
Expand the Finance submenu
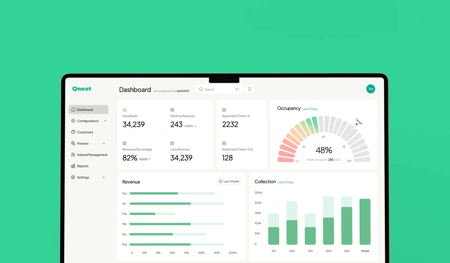click(x=104, y=143)
